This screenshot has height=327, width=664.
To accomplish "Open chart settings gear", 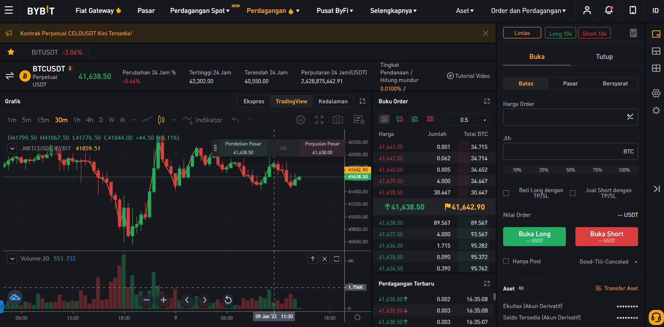I will (300, 120).
